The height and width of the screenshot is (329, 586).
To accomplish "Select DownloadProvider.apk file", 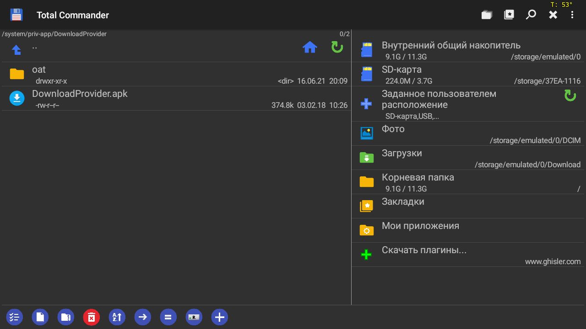I will tap(176, 99).
